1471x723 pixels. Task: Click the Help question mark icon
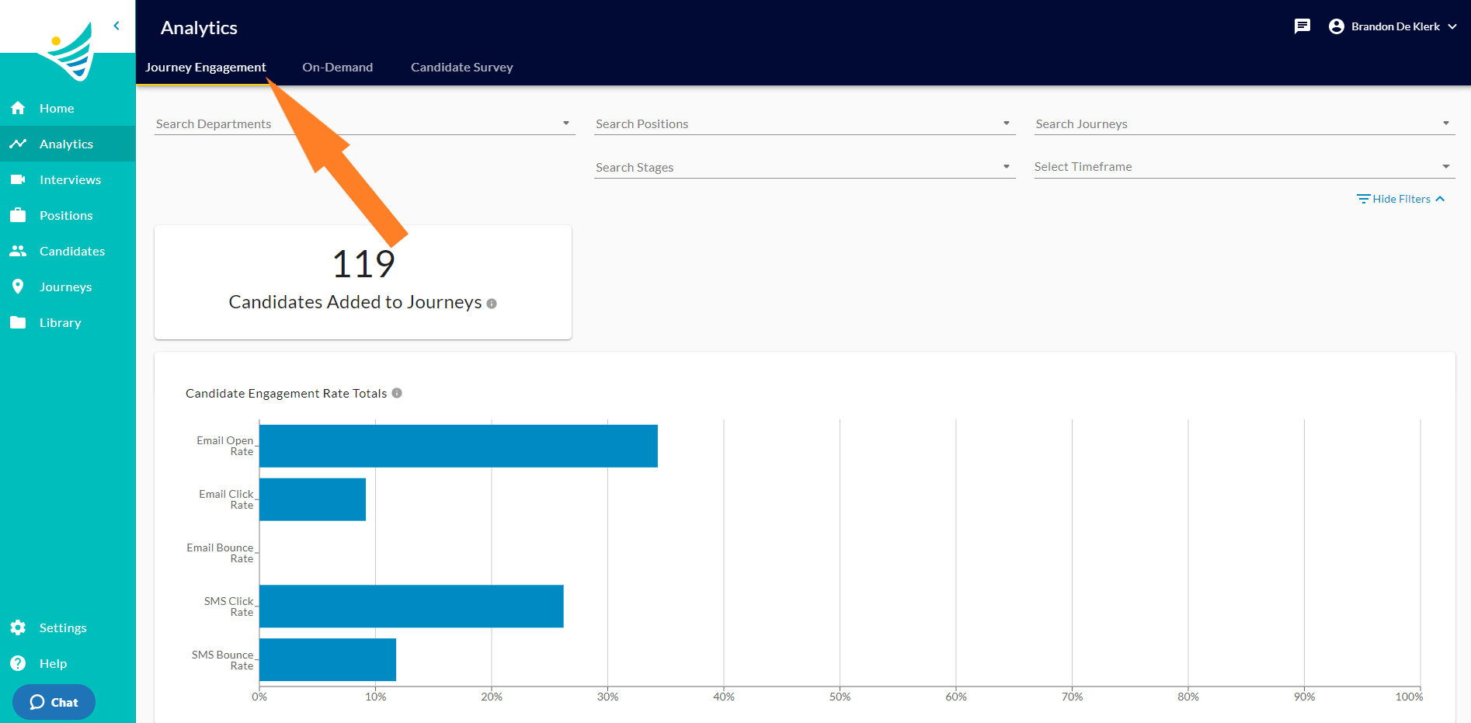(18, 663)
